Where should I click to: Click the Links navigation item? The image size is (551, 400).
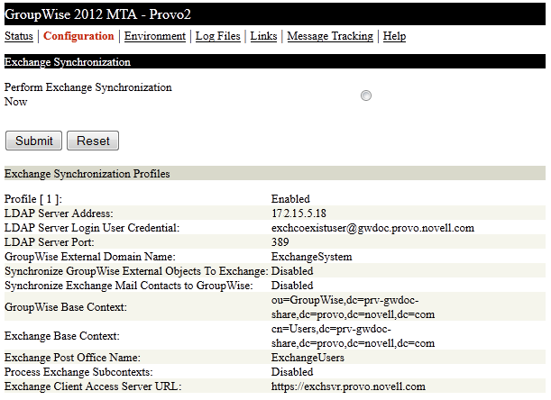click(263, 37)
